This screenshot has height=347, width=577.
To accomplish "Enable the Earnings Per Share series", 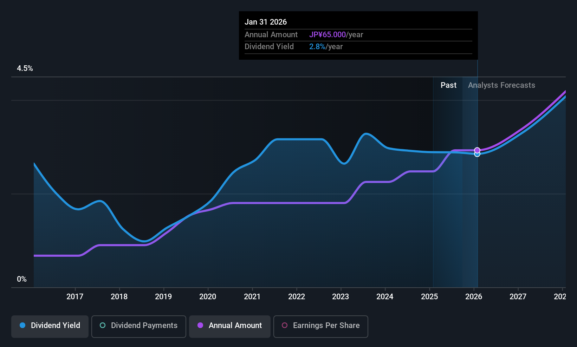I will point(321,326).
